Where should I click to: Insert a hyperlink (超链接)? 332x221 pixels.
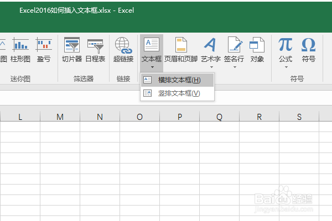(123, 50)
